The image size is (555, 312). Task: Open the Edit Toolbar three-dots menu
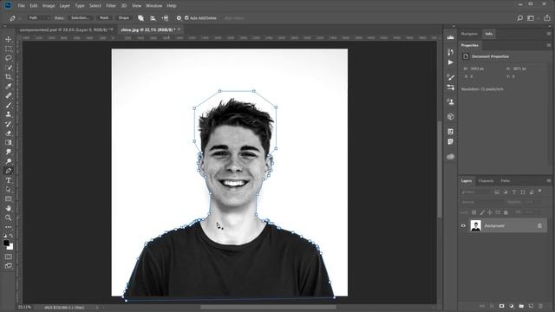coord(9,227)
